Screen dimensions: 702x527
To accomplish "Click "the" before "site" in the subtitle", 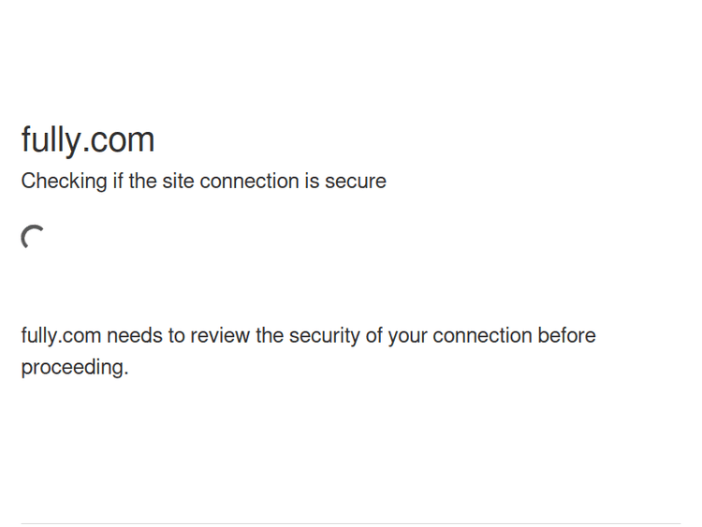I will (x=142, y=182).
